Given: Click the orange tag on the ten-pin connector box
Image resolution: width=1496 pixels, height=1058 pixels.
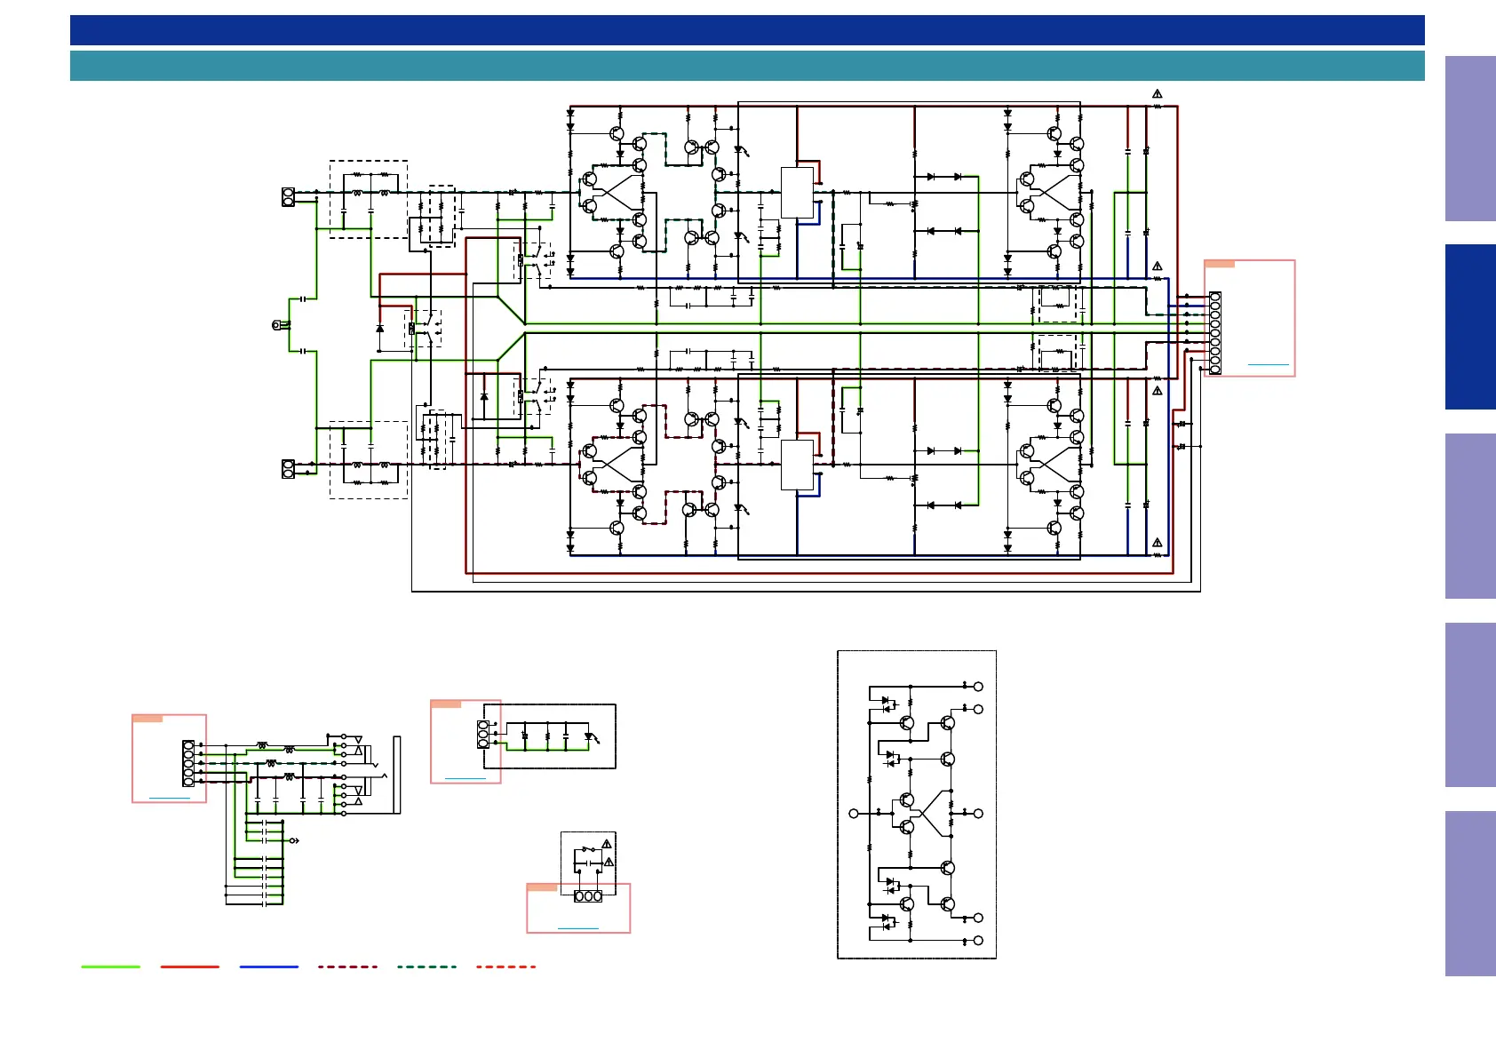Looking at the screenshot, I should (x=1220, y=264).
